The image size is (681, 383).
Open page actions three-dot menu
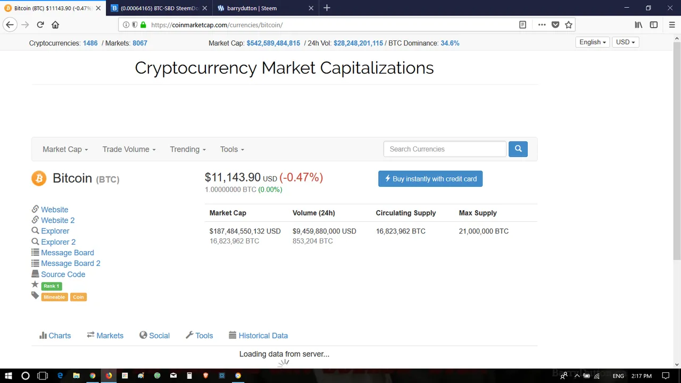542,24
